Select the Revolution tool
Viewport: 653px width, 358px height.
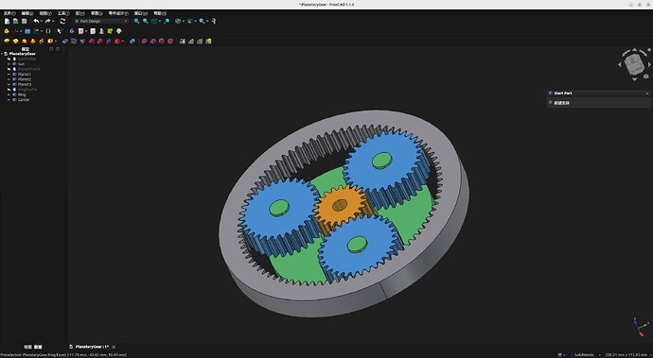15,42
